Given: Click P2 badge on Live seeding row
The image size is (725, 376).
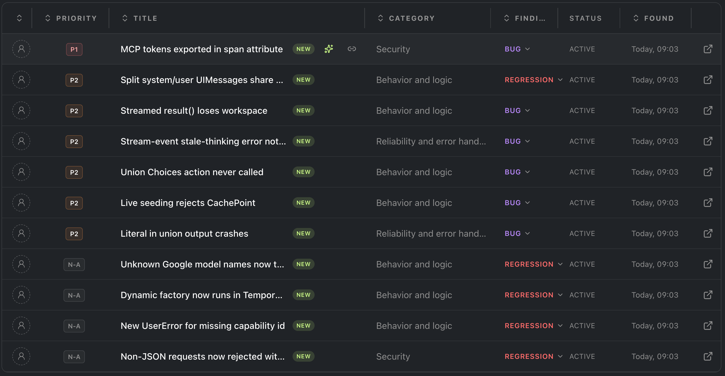Looking at the screenshot, I should 74,203.
